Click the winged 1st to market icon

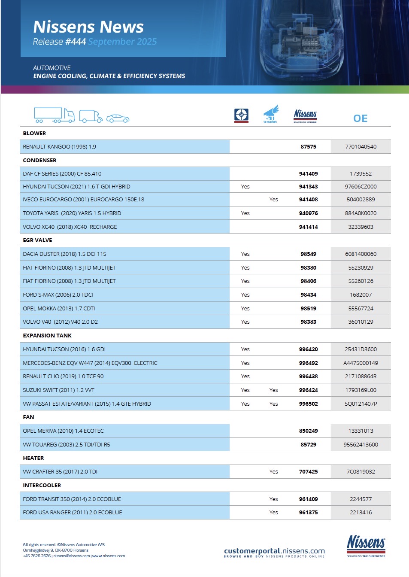pyautogui.click(x=270, y=114)
